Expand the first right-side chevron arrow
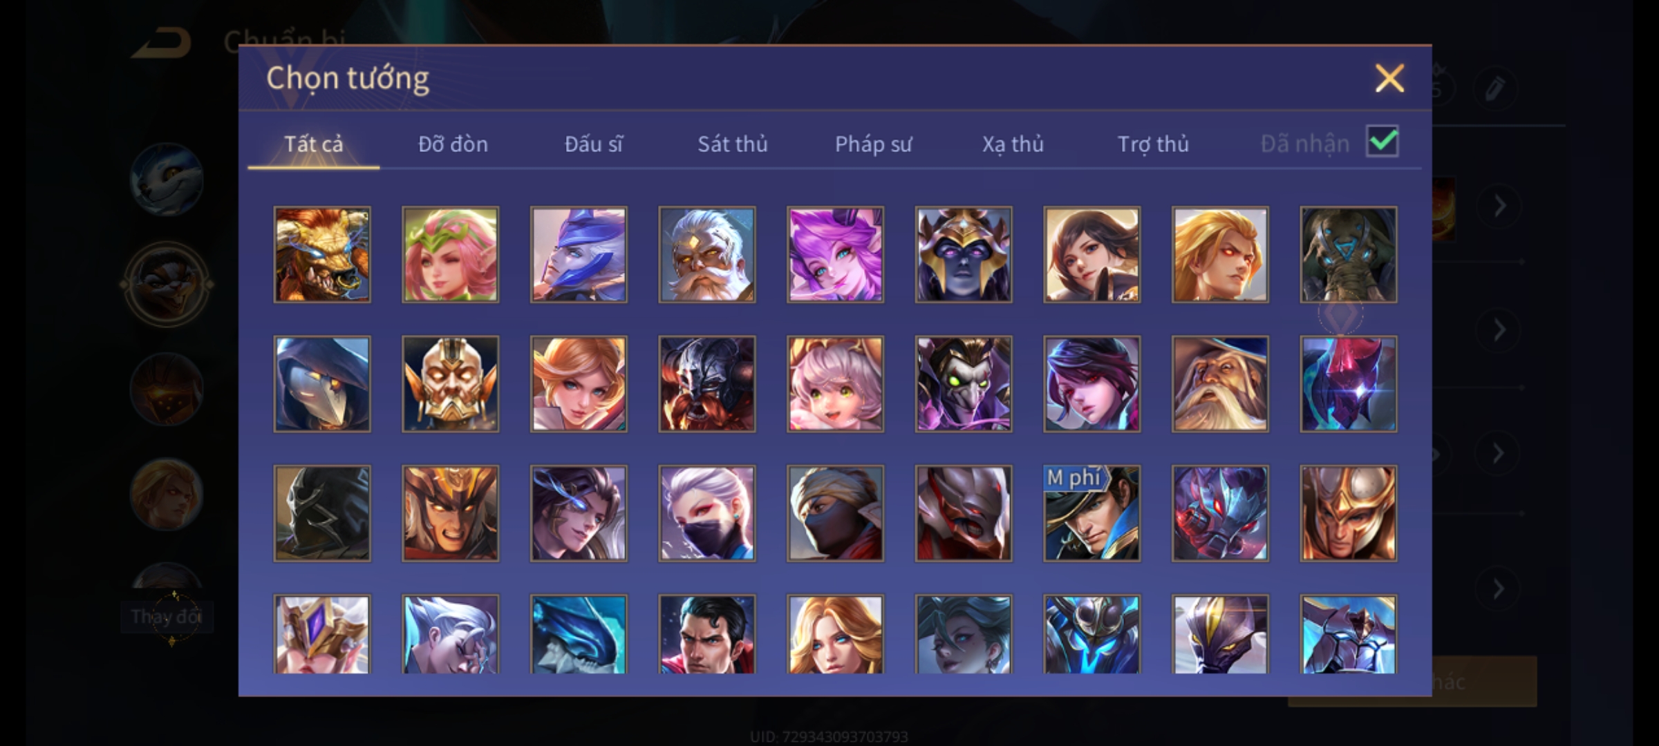The height and width of the screenshot is (746, 1659). [1499, 206]
